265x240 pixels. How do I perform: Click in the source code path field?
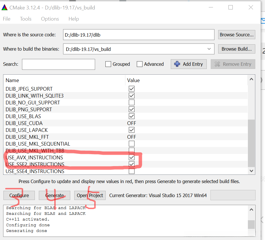tap(139, 35)
